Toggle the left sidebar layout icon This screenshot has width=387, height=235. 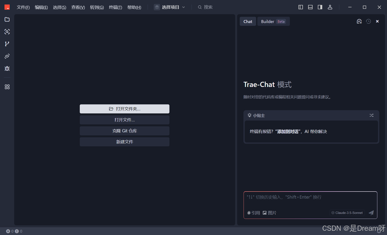(301, 7)
